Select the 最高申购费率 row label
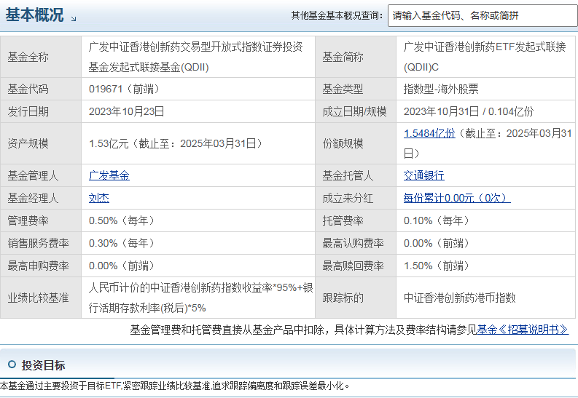The height and width of the screenshot is (398, 578). pyautogui.click(x=38, y=266)
